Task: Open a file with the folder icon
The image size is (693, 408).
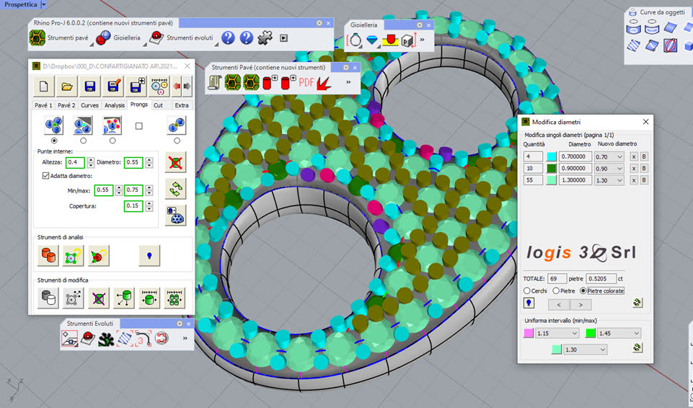Action: (67, 86)
